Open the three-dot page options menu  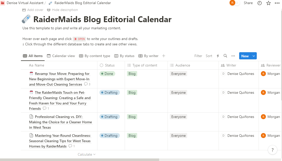[277, 3]
